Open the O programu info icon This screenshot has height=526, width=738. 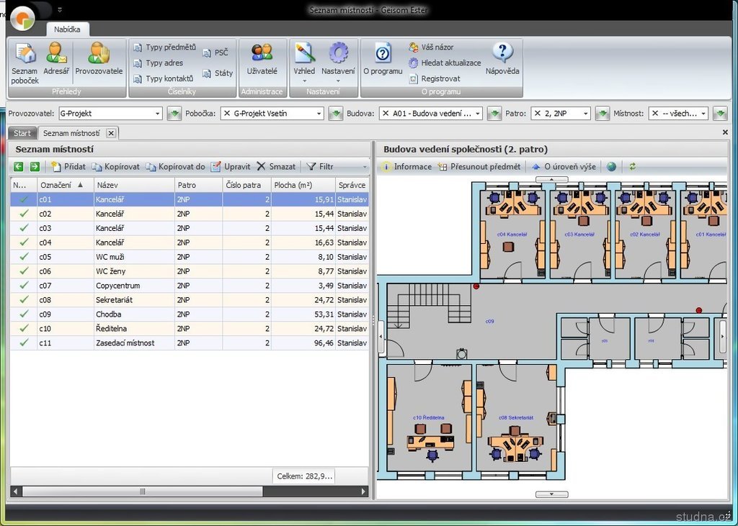383,59
